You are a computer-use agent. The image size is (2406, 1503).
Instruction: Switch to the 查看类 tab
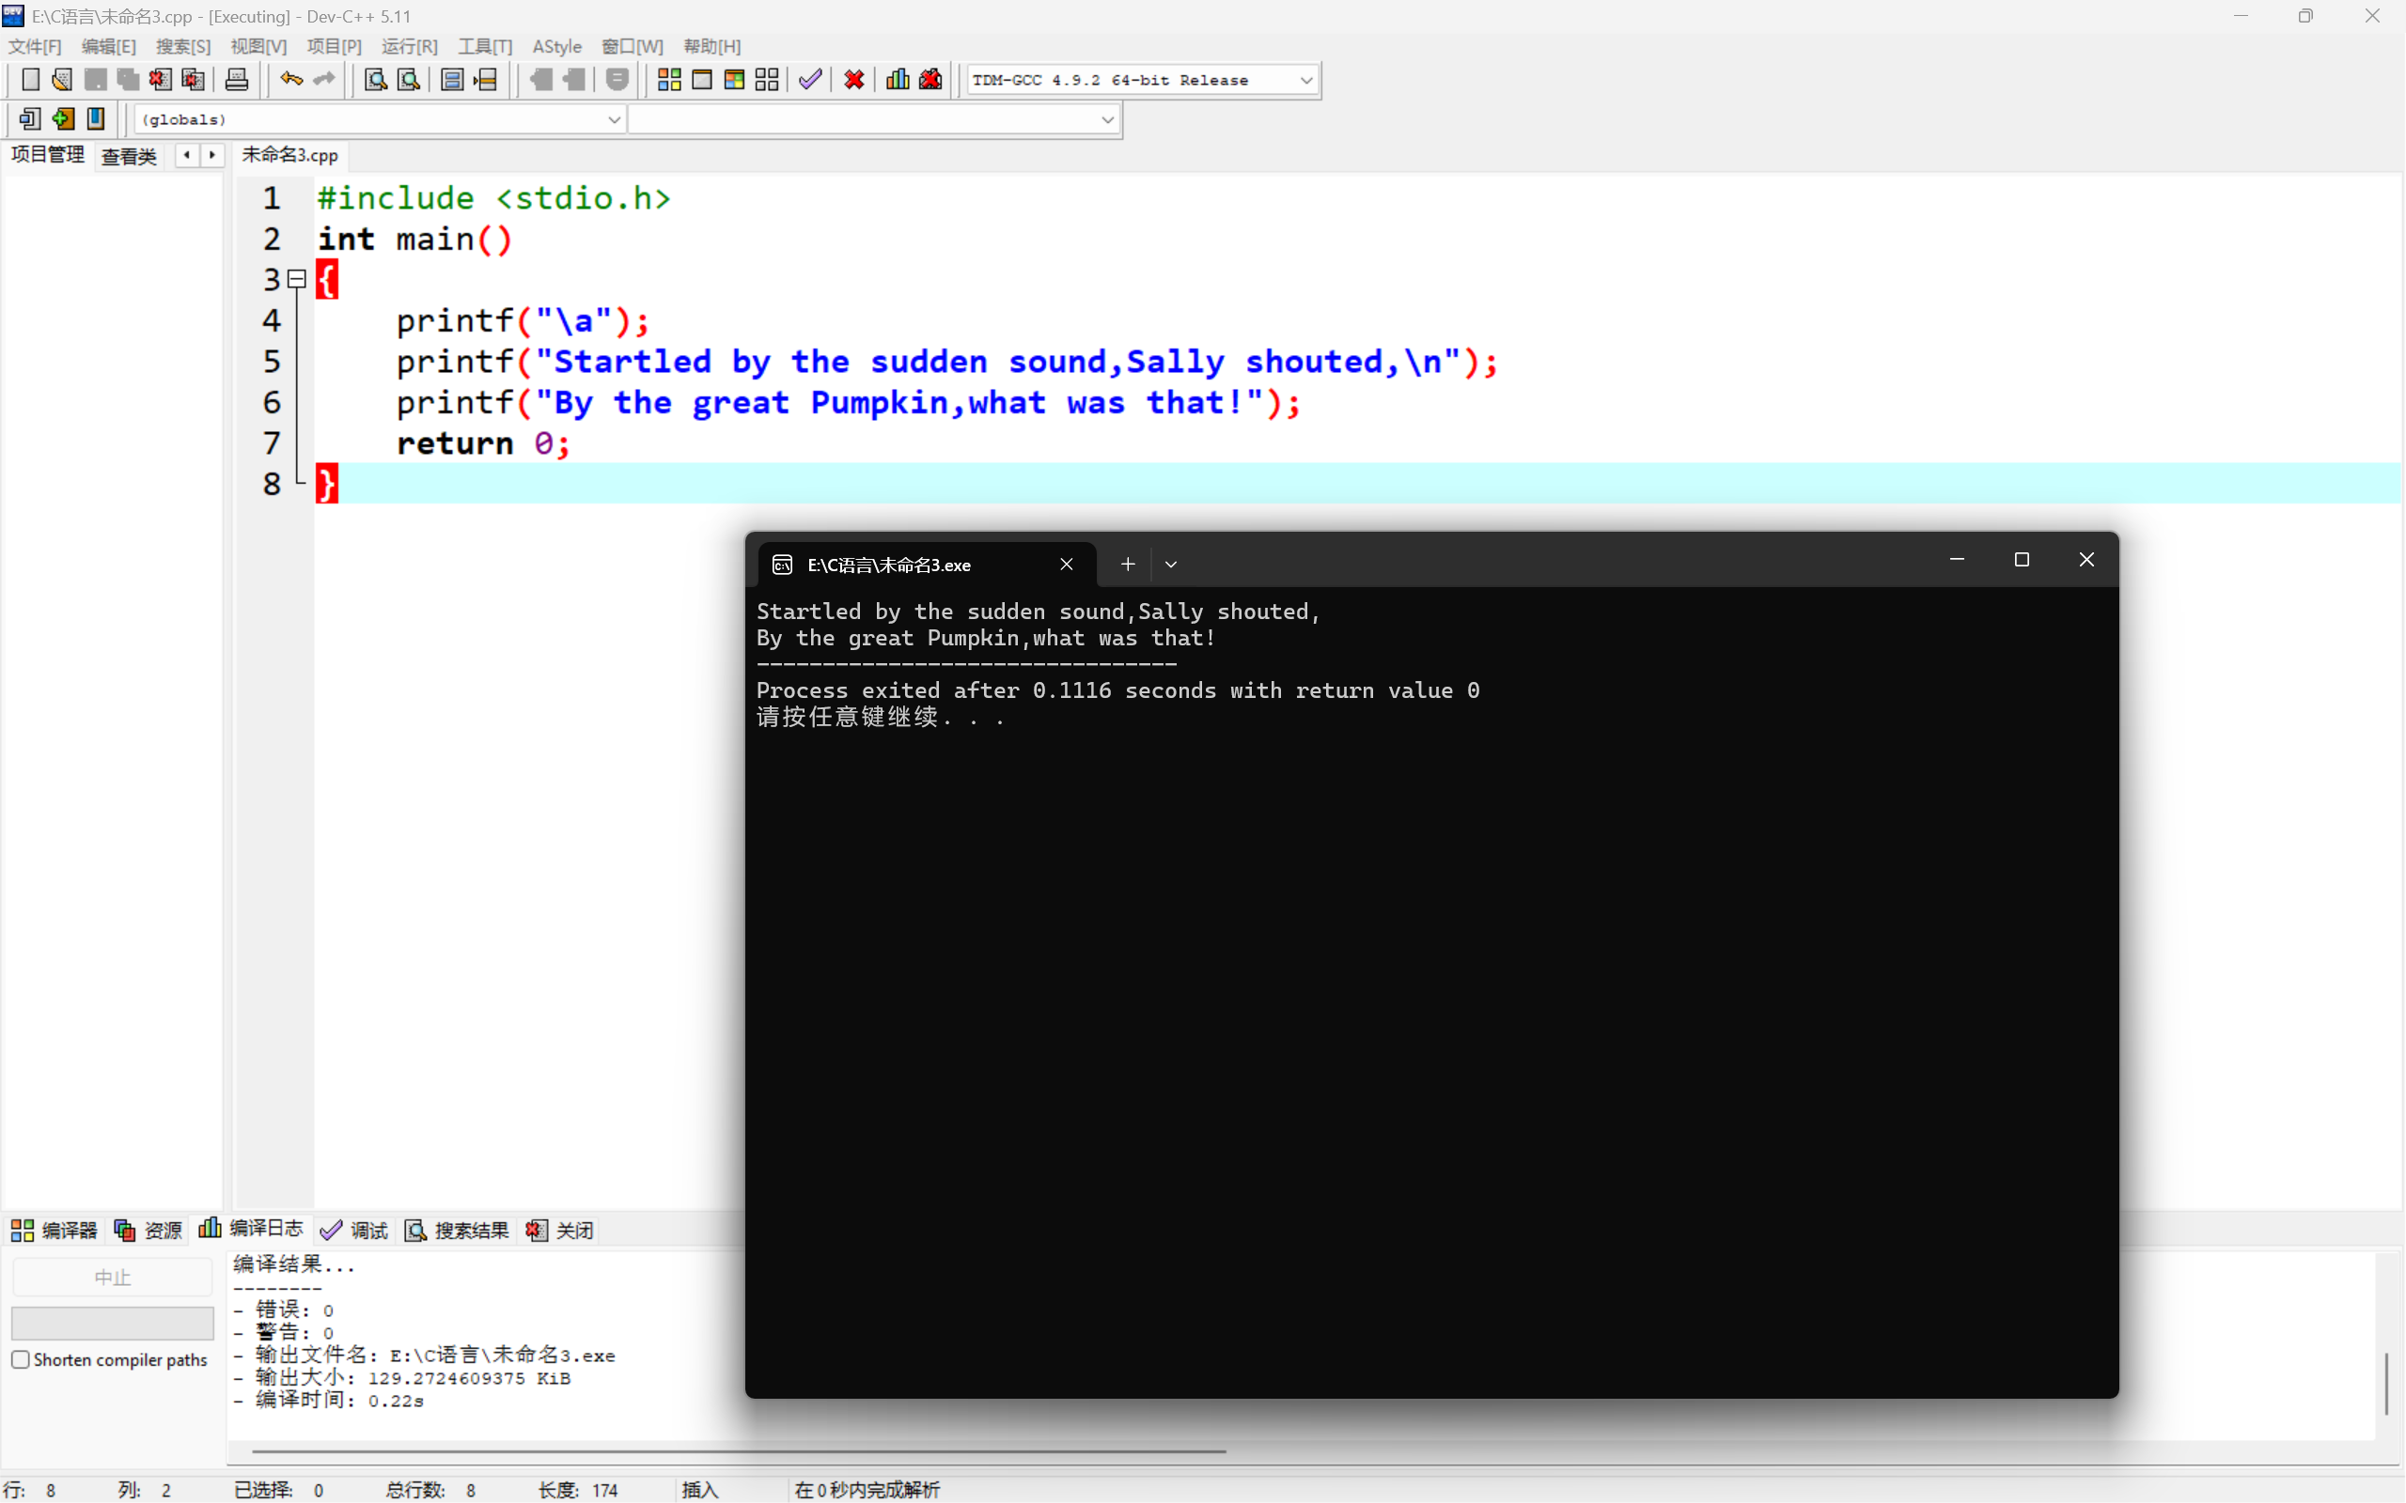pos(130,156)
